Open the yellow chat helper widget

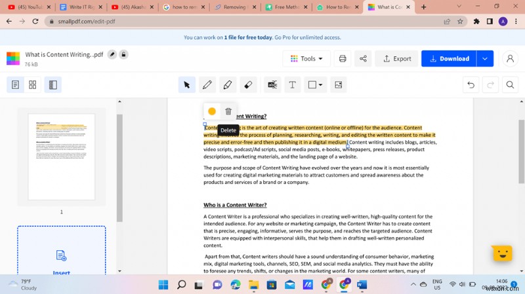[502, 253]
